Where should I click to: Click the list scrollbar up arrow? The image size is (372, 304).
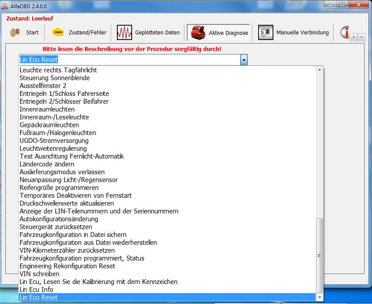(x=320, y=70)
